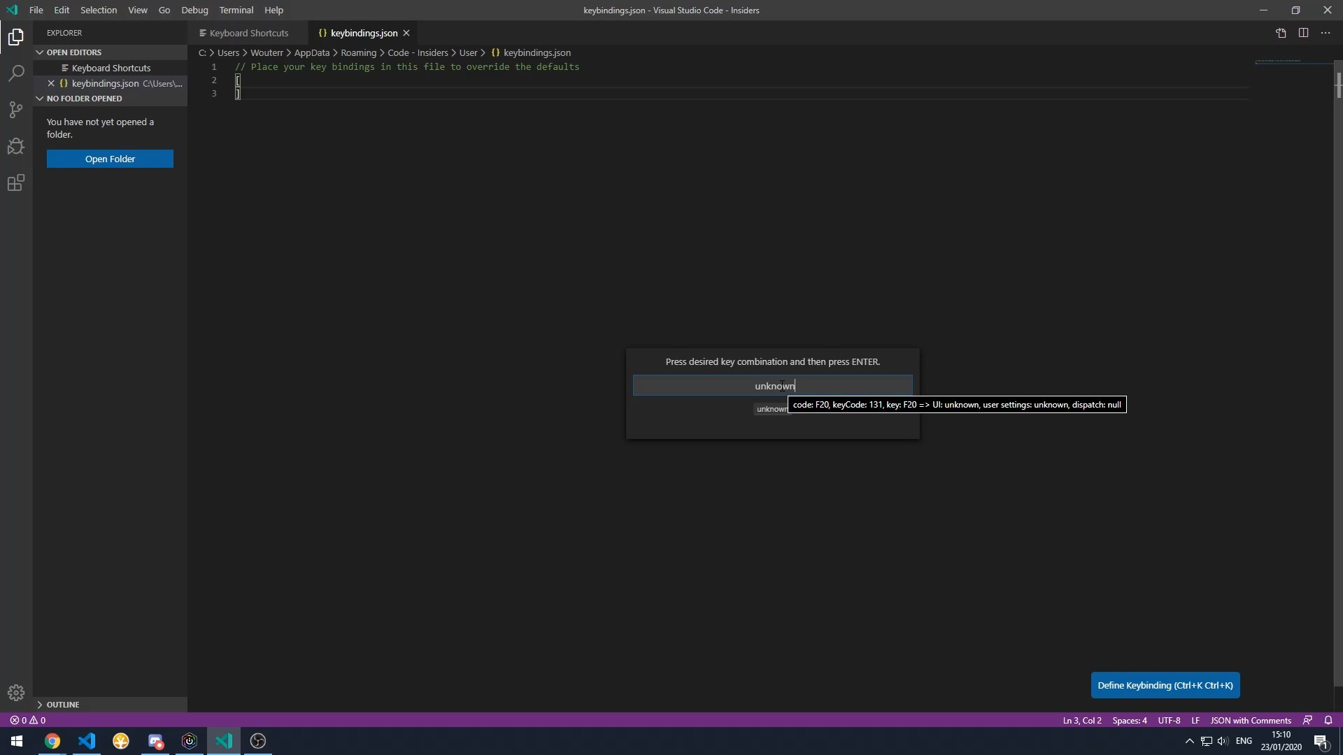Click the Open Folder button

coord(110,159)
